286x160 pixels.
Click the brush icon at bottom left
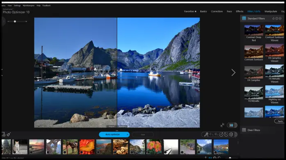tap(9, 134)
